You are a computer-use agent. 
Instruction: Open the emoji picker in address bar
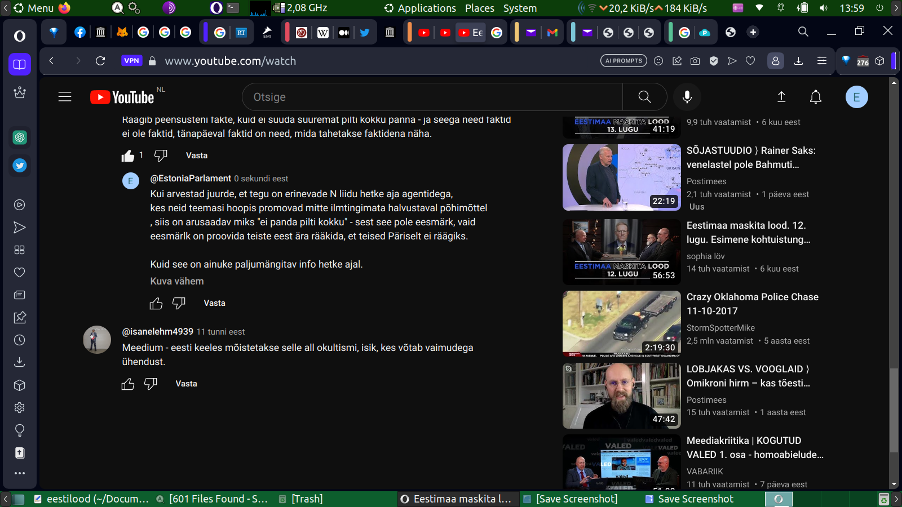click(658, 61)
